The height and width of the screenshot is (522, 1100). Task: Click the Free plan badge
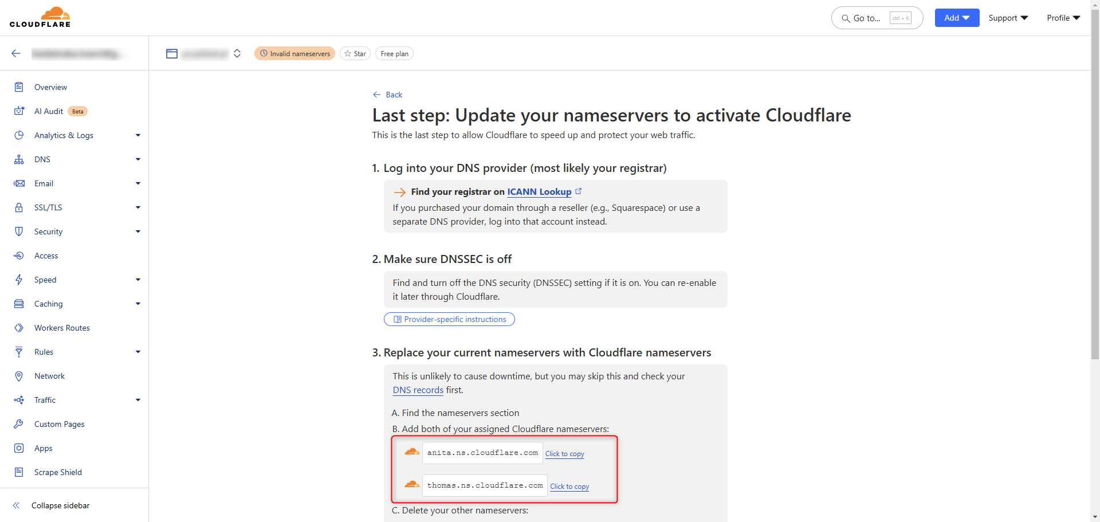(x=394, y=53)
